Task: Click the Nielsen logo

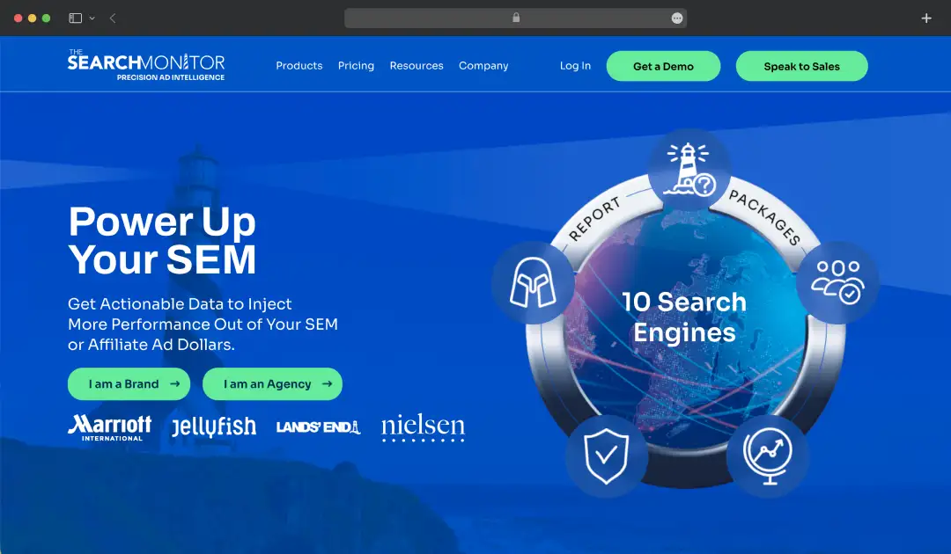Action: pos(423,427)
